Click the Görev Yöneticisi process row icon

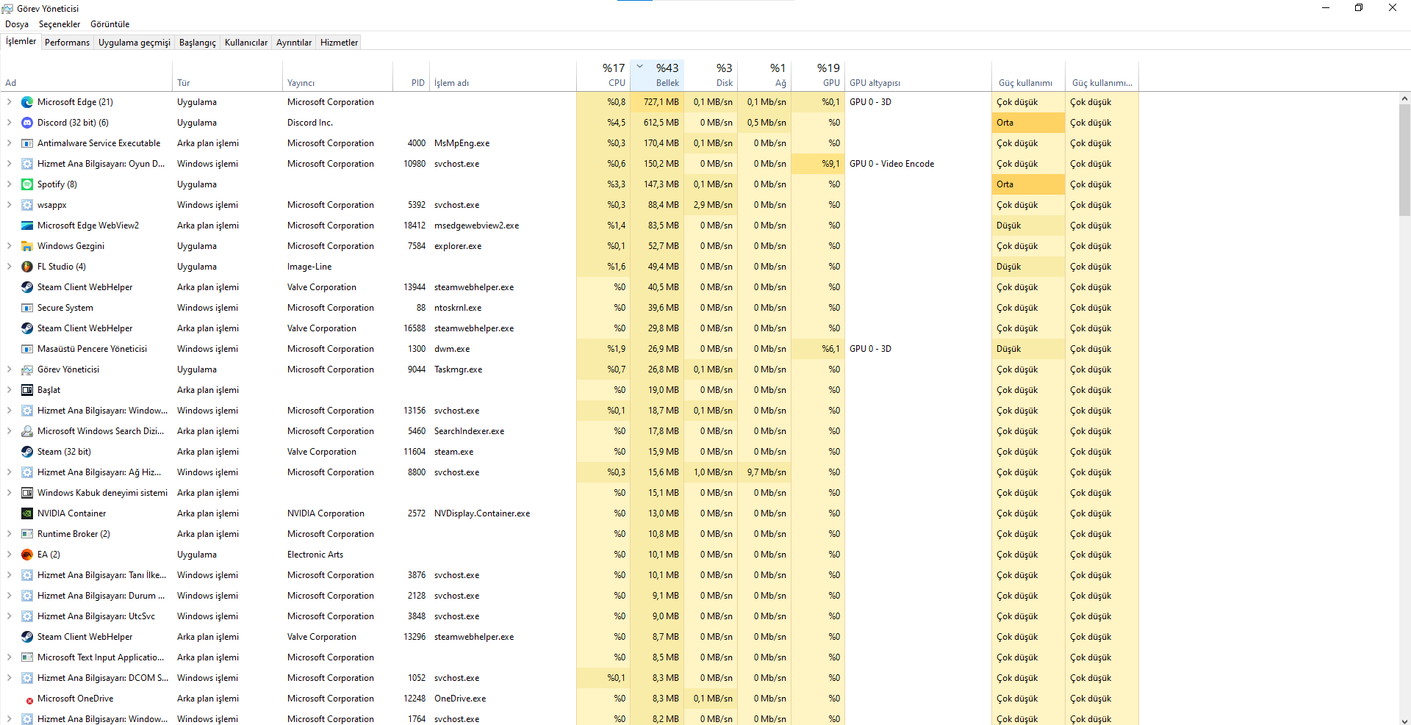coord(27,369)
